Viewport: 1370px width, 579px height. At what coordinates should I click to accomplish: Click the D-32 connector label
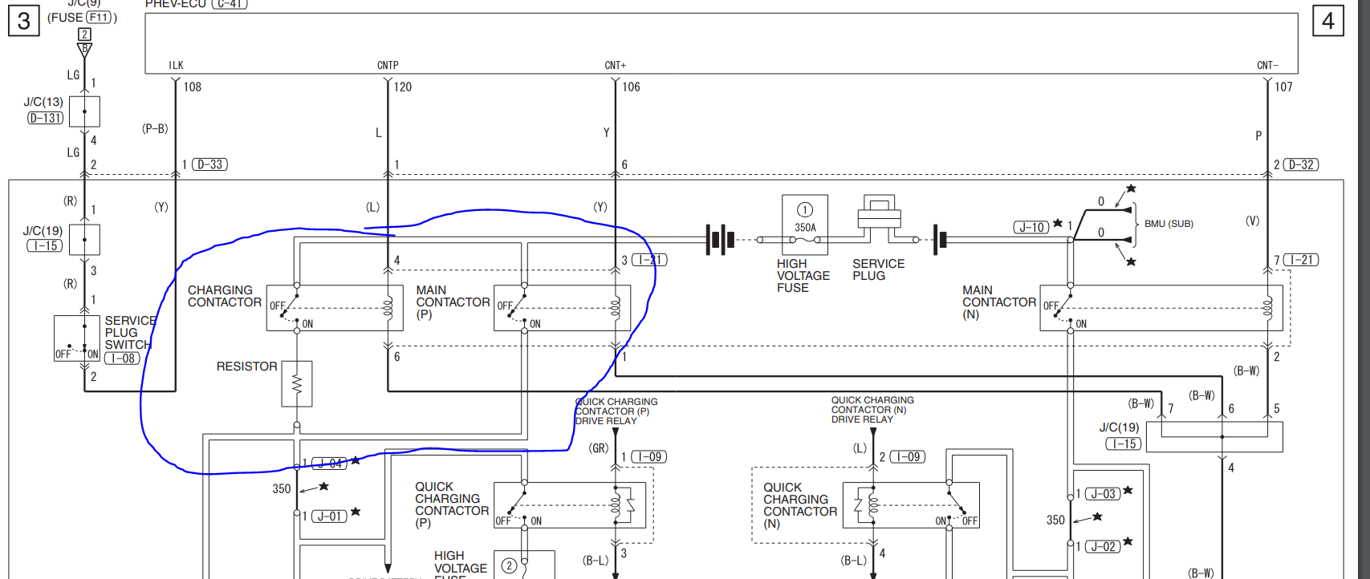(x=1301, y=164)
